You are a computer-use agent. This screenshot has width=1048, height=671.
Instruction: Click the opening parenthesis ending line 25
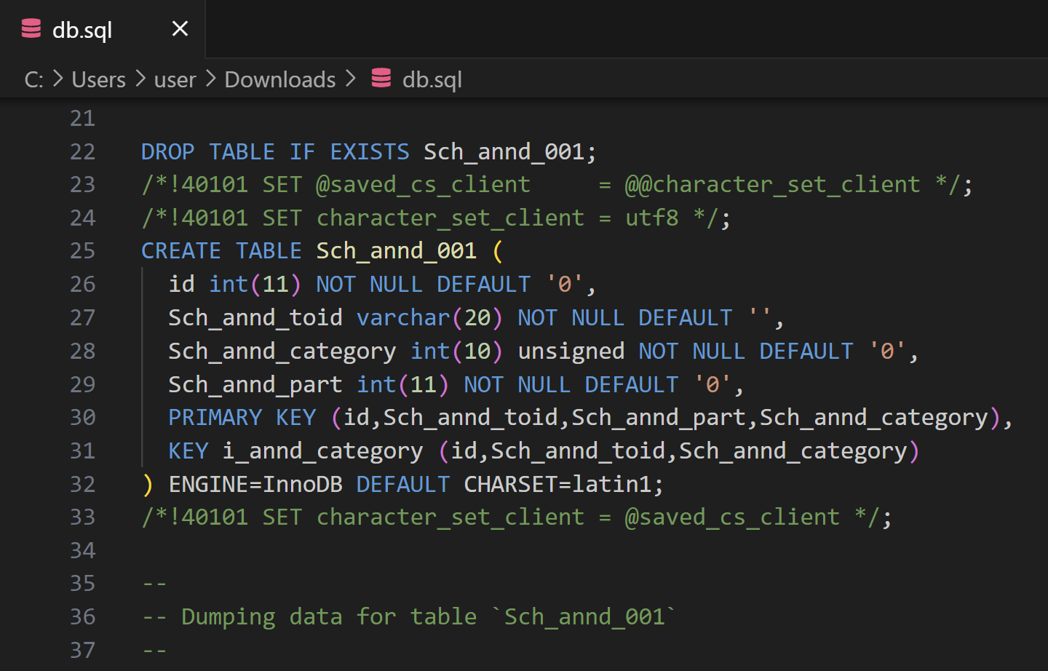[x=498, y=251]
